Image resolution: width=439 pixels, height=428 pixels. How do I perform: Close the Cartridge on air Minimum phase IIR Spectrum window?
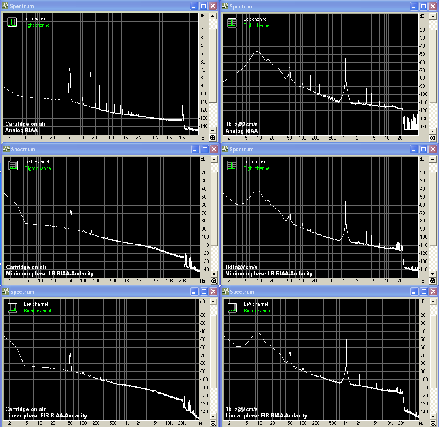(x=214, y=149)
